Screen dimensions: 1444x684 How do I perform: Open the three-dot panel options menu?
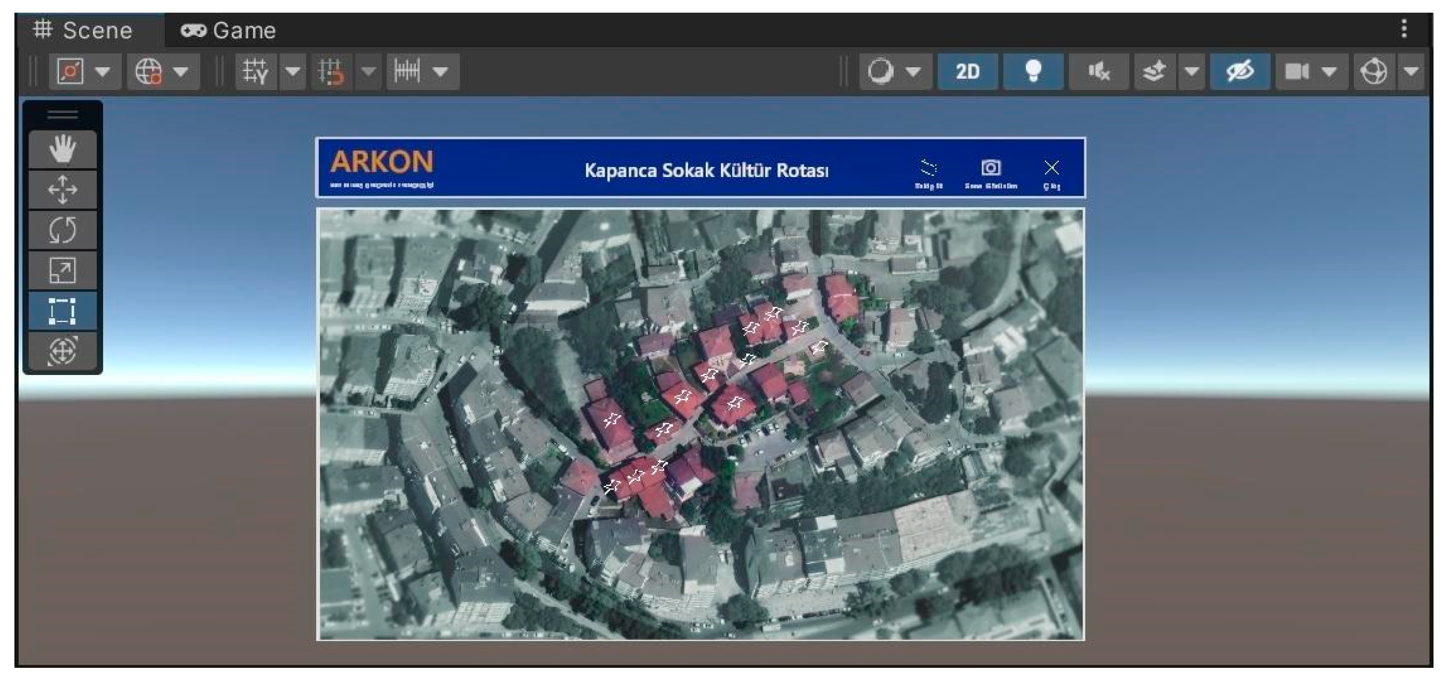[x=1404, y=28]
